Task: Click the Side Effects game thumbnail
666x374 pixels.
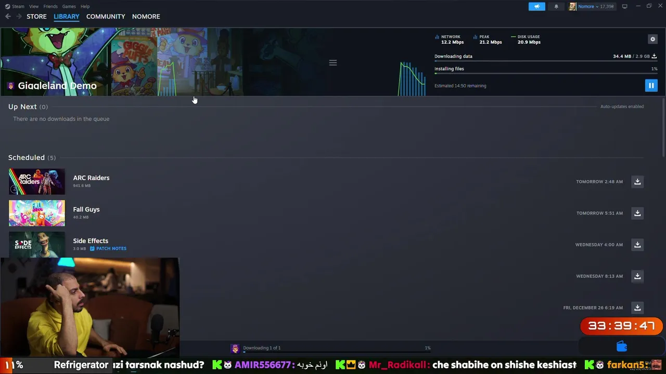Action: [x=37, y=244]
